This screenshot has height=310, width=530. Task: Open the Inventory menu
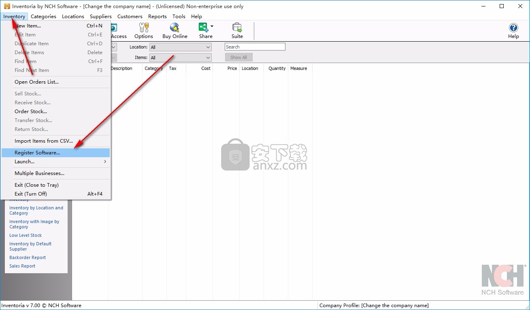14,17
